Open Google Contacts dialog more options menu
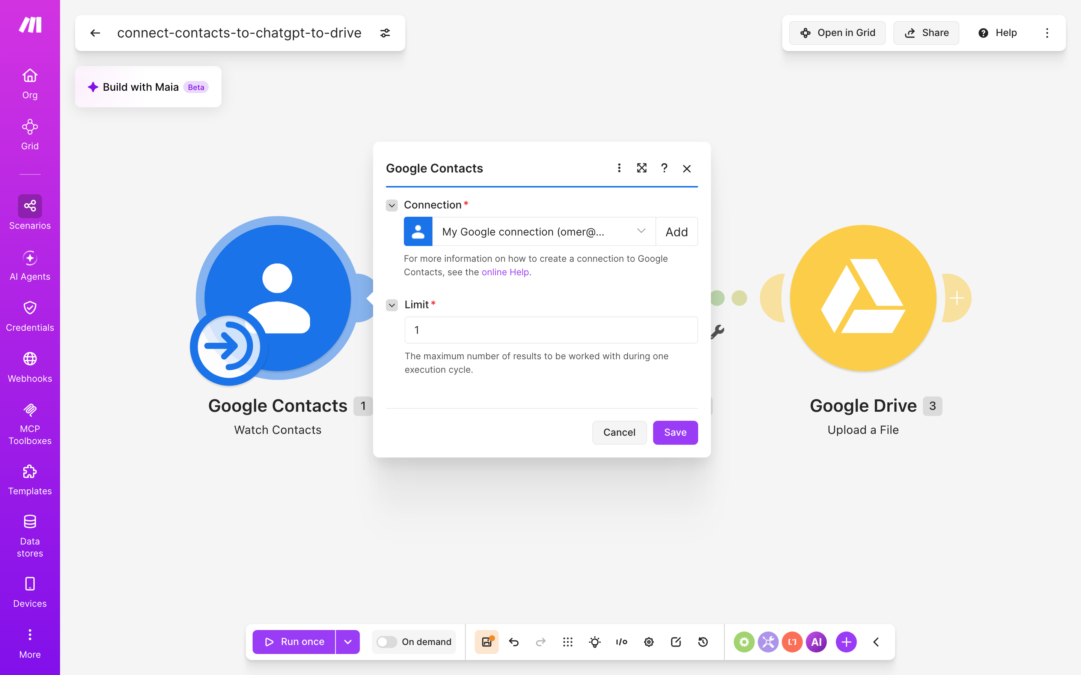This screenshot has height=675, width=1081. 619,168
